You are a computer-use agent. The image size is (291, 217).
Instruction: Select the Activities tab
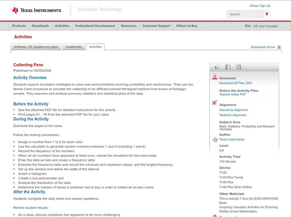point(95,47)
